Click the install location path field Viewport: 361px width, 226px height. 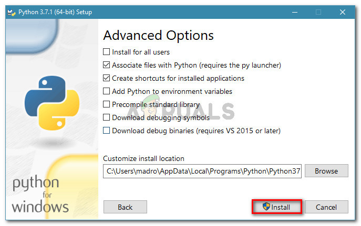[x=202, y=171]
